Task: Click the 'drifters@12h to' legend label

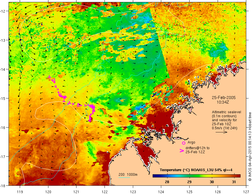Action: [x=198, y=148]
